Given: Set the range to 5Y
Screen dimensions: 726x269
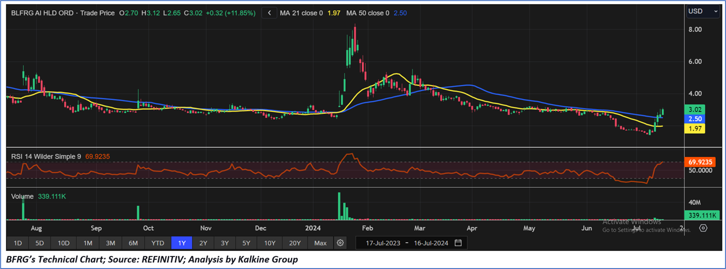Looking at the screenshot, I should tap(246, 243).
